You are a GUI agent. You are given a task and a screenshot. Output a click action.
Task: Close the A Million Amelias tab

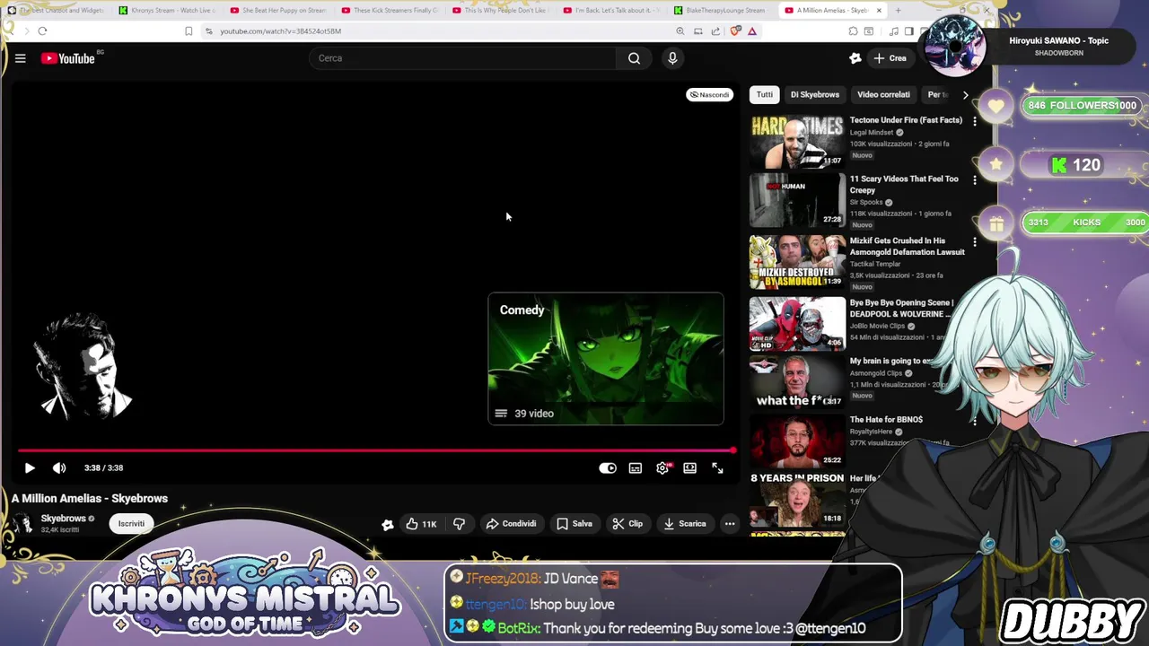pyautogui.click(x=879, y=11)
